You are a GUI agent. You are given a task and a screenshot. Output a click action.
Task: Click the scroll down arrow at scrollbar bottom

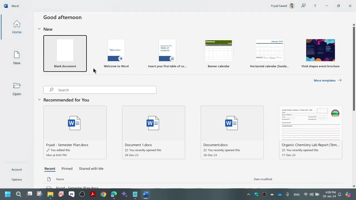click(354, 186)
